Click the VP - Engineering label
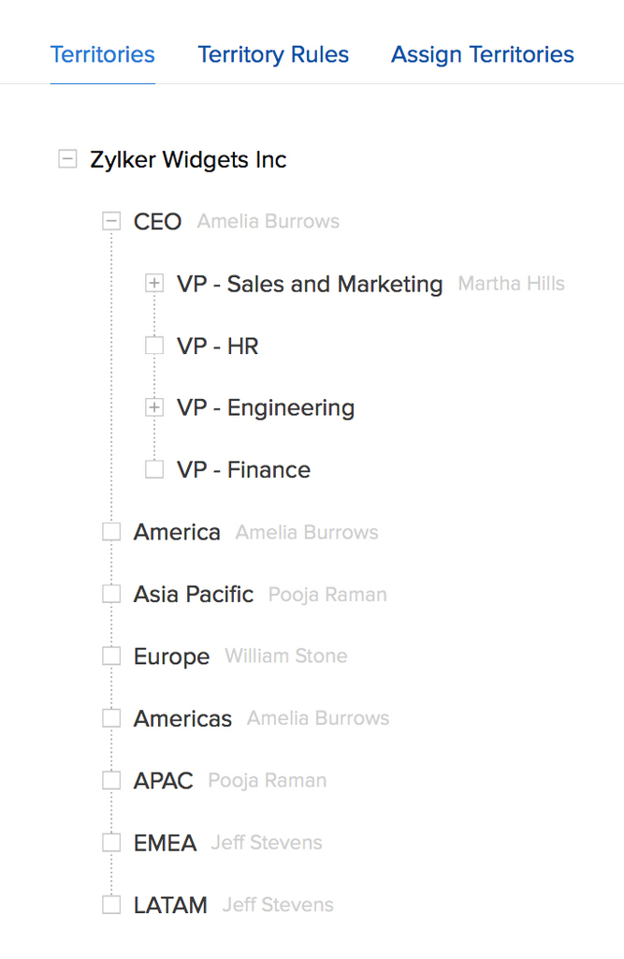This screenshot has width=624, height=959. (266, 408)
